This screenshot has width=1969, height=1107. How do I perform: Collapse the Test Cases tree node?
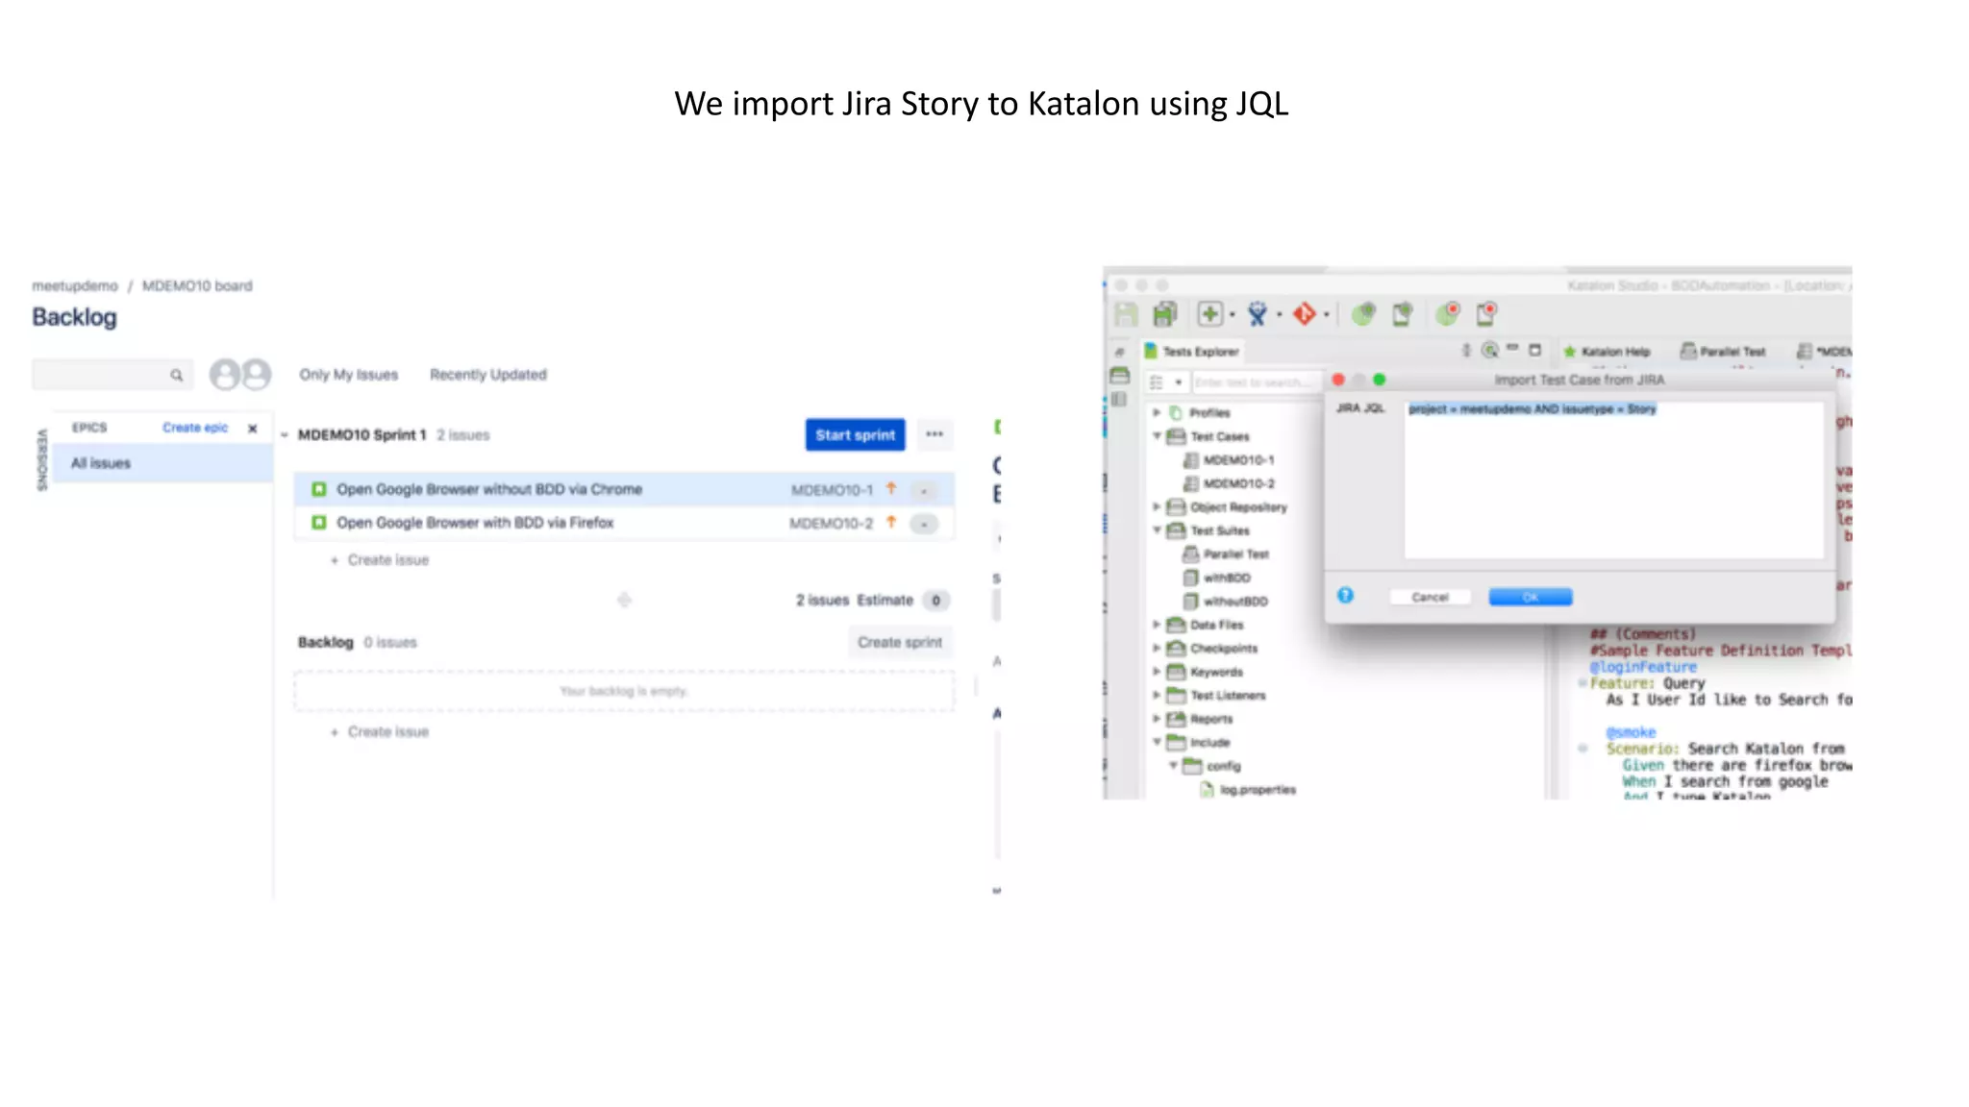[1158, 435]
